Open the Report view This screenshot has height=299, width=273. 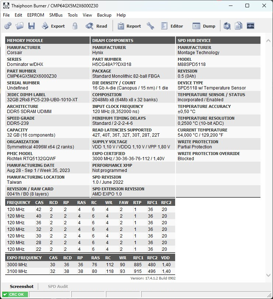point(129,26)
